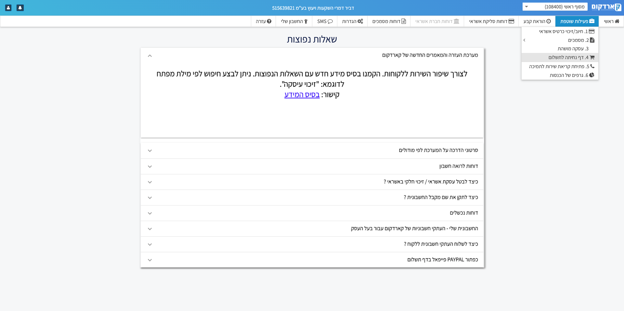The width and height of the screenshot is (624, 311).
Task: Expand סרטוני הדרכה על המערכת לפי מודולים
Action: [x=312, y=150]
